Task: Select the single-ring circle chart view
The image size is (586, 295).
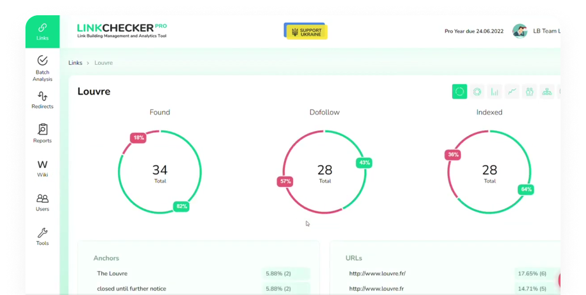Action: click(459, 92)
